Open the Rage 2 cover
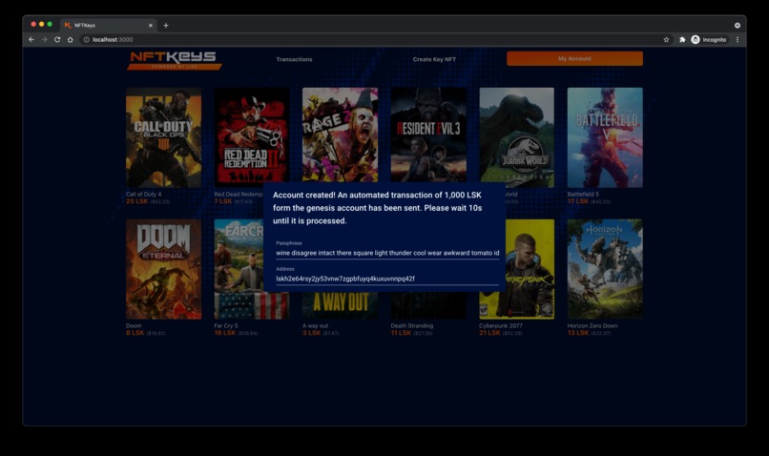This screenshot has width=769, height=456. (x=340, y=135)
